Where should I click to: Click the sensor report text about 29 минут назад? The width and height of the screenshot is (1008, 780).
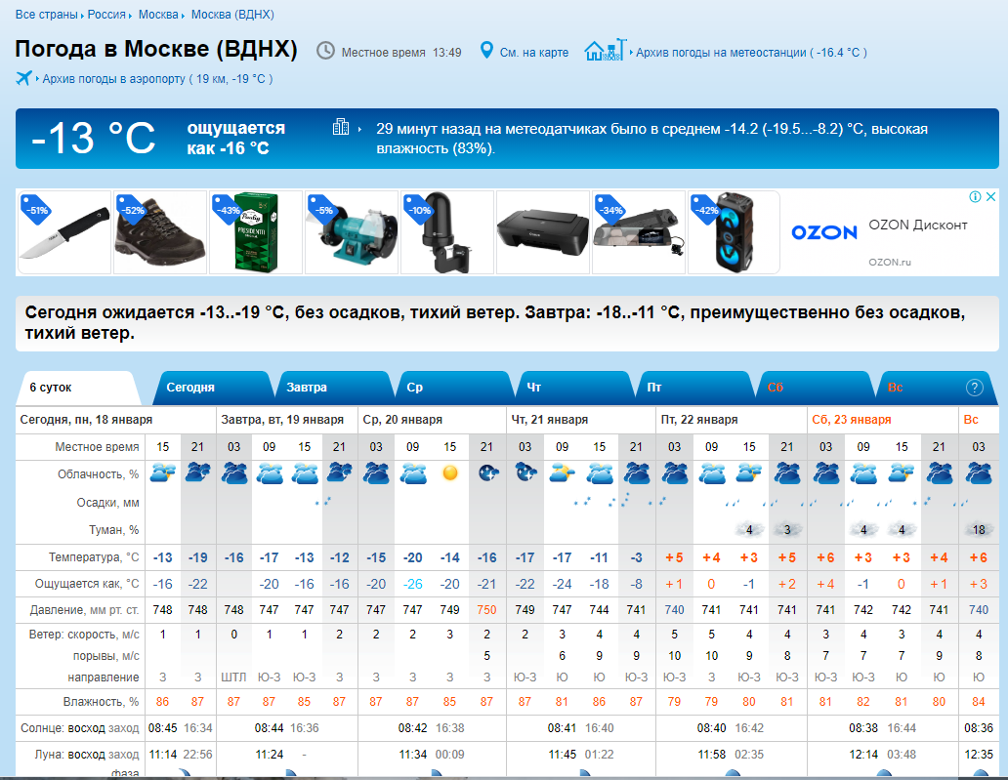point(651,139)
